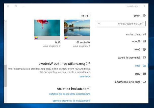Image resolution: width=154 pixels, height=108 pixels.
Task: Click the scrollbar down arrow
Action: pos(5,102)
